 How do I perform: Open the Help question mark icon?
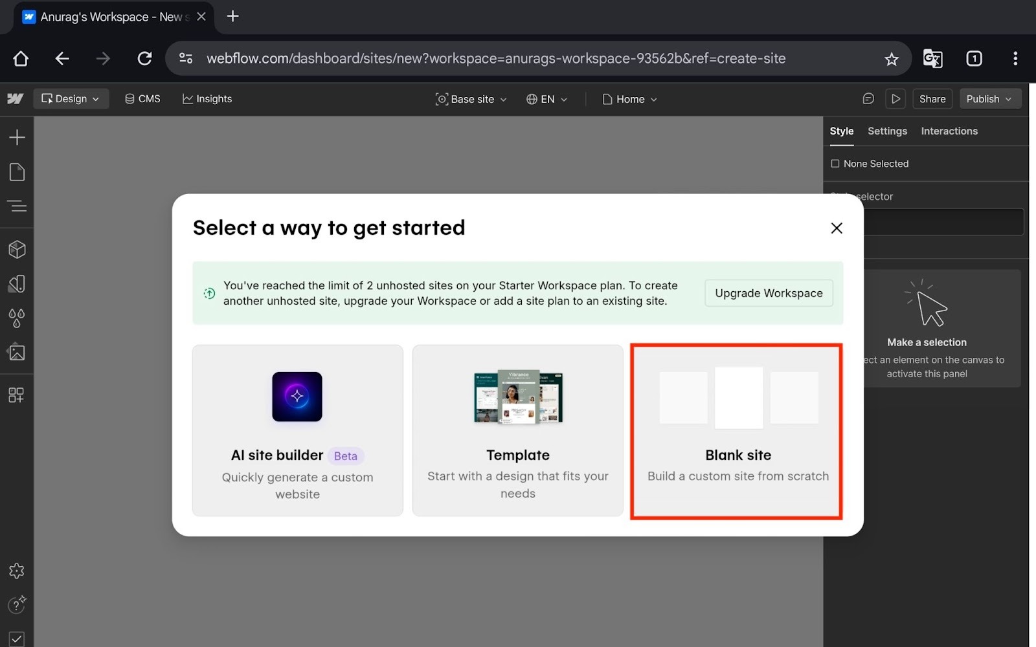17,604
